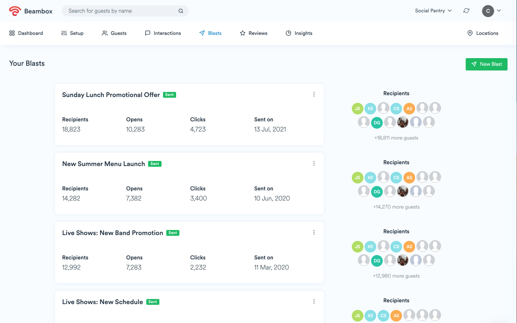Viewport: 517px width, 323px height.
Task: Click the Beambox logo icon
Action: click(15, 11)
